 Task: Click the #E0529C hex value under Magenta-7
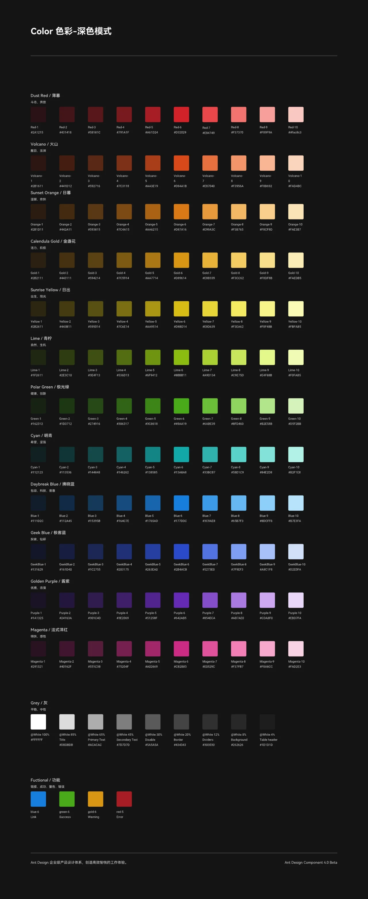(x=209, y=666)
